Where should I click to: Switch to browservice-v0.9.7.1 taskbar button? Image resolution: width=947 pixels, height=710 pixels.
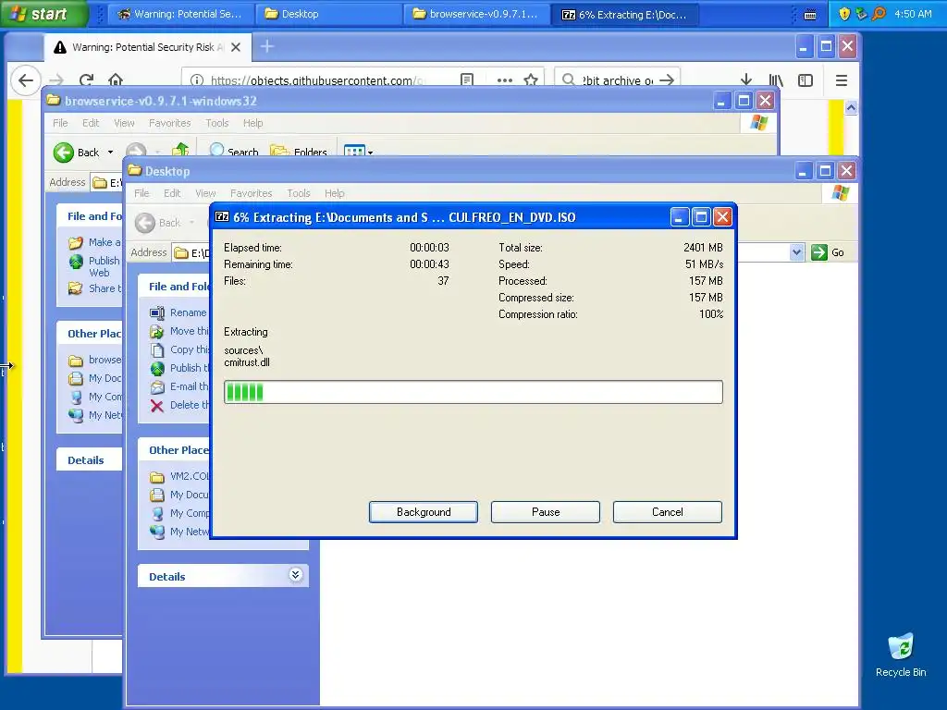coord(476,15)
